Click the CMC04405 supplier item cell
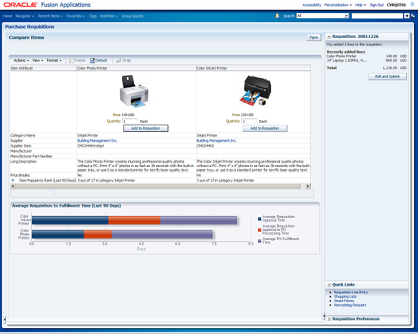Image resolution: width=418 pixels, height=334 pixels. [x=253, y=146]
